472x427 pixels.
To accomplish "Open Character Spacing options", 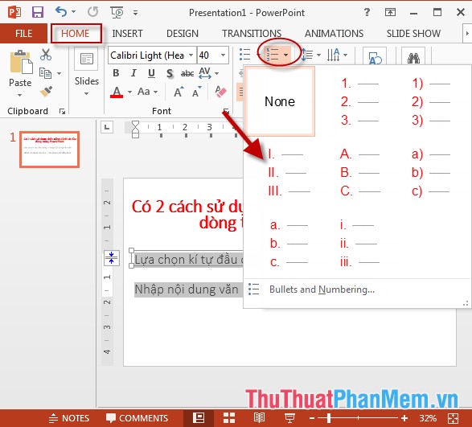I will point(208,73).
